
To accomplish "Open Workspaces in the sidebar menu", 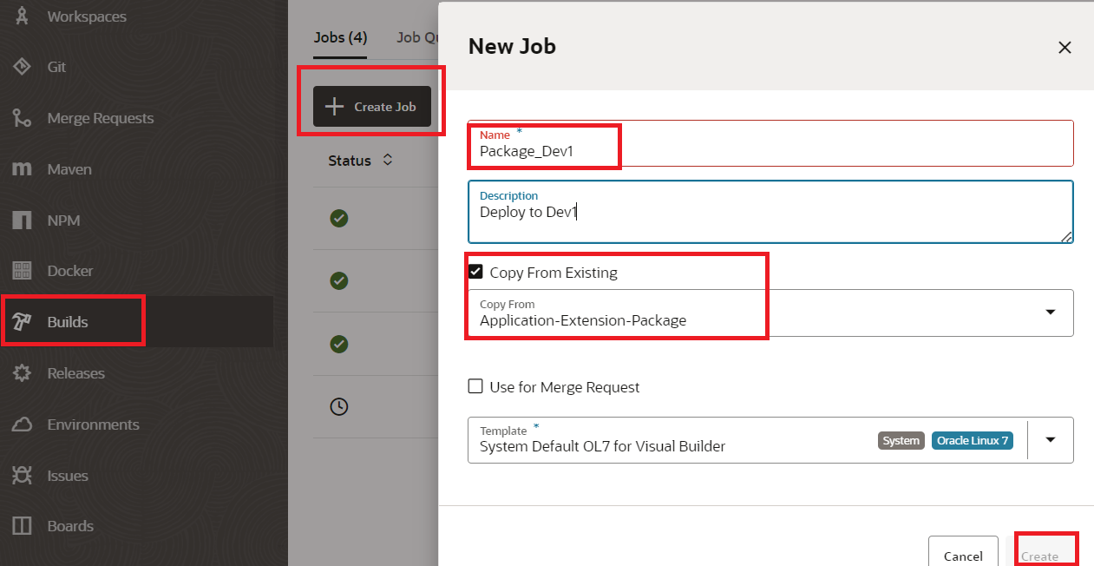I will point(86,16).
